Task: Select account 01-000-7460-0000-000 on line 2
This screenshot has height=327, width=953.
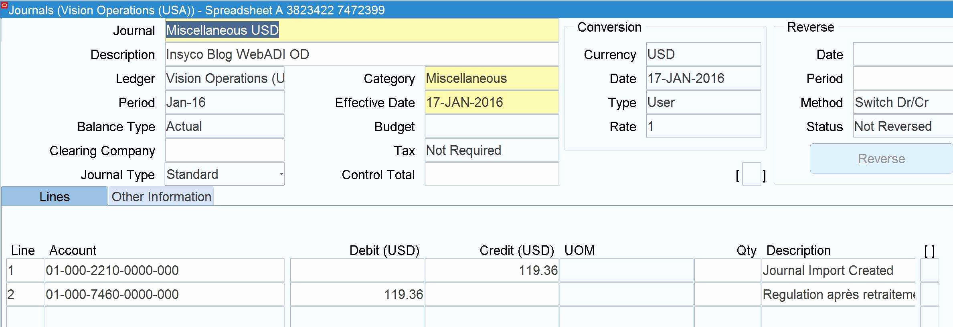Action: tap(164, 295)
